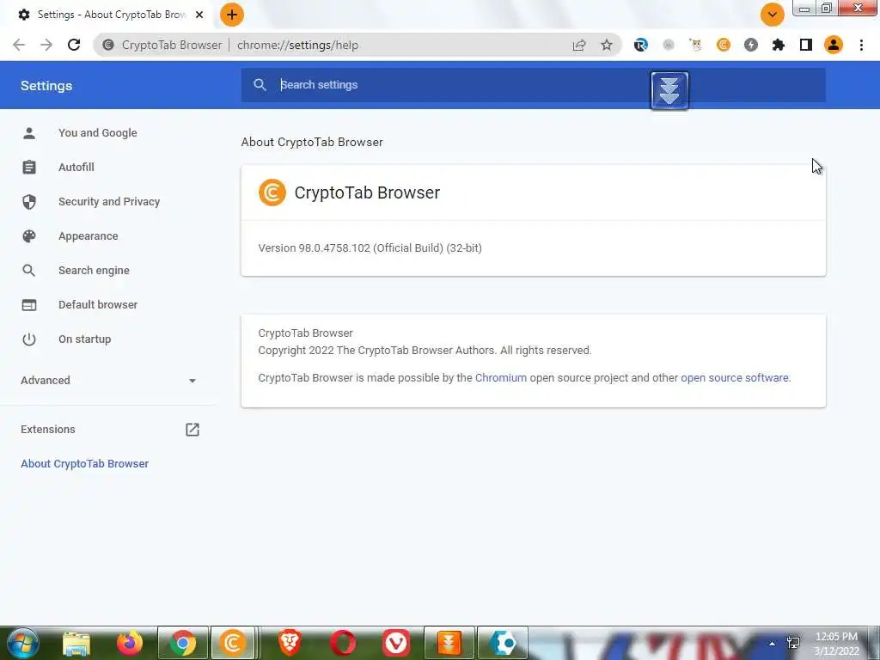This screenshot has height=660, width=880.
Task: Click the network icon in system tray
Action: (x=793, y=643)
